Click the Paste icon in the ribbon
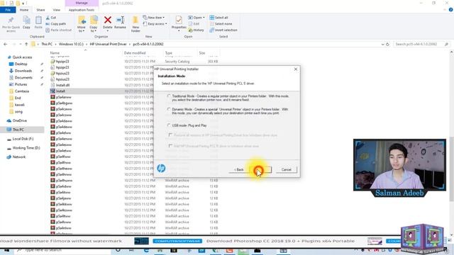Image resolution: width=454 pixels, height=255 pixels. [x=38, y=21]
